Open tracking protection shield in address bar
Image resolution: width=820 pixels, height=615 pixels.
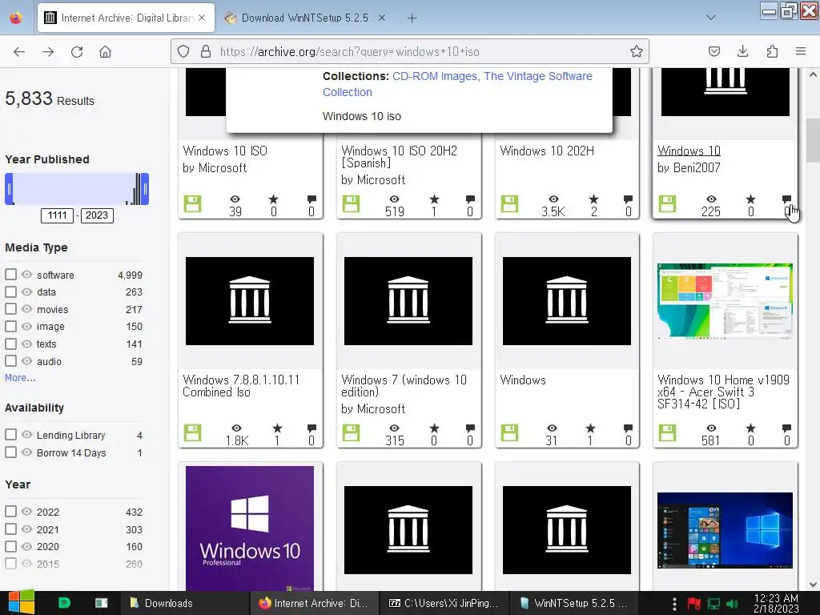[x=183, y=51]
